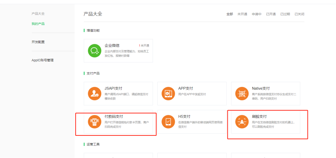Open 我的产品 in the sidebar
The image size is (336, 158).
(38, 24)
